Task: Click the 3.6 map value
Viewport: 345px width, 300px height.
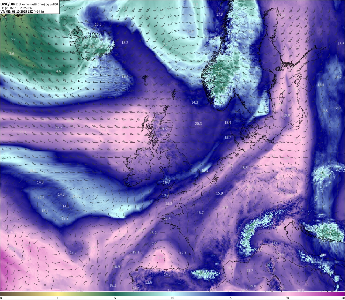Action: 12,54
